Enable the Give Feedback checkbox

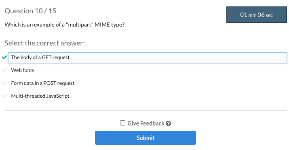122,123
